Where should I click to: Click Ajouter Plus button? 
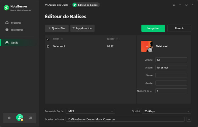[57, 28]
